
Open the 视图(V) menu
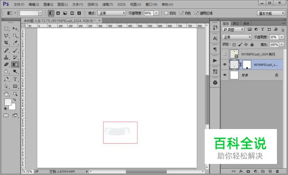tap(136, 4)
